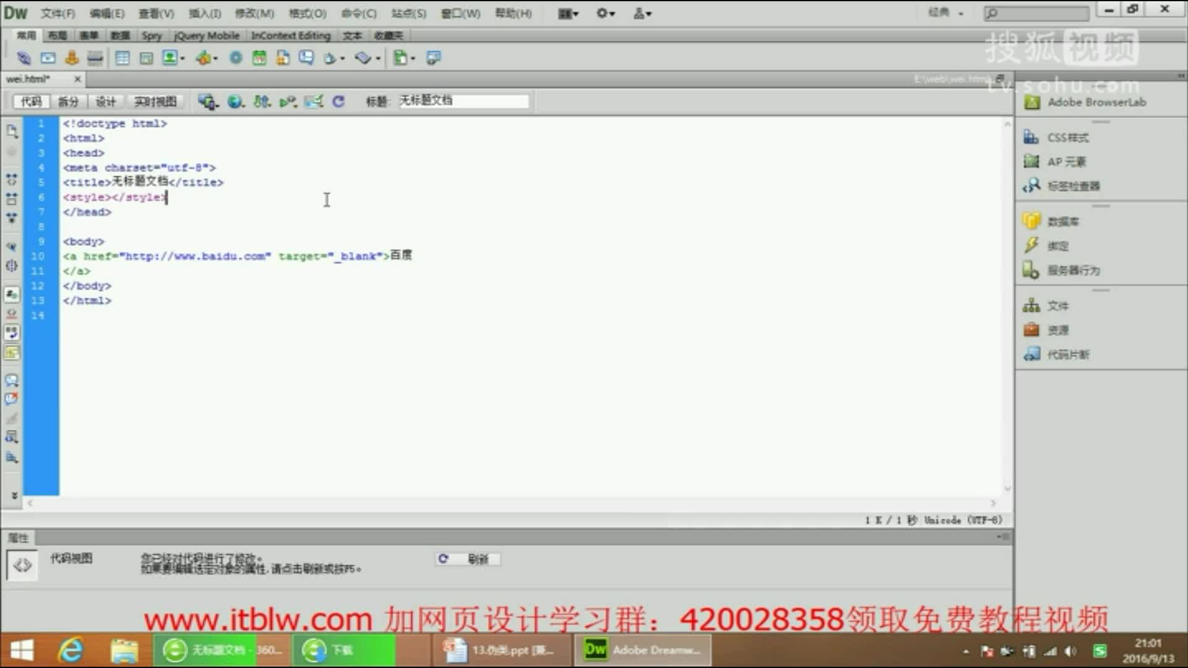This screenshot has width=1188, height=668.
Task: Open workspace layout dropdown in menu bar
Action: click(x=569, y=14)
